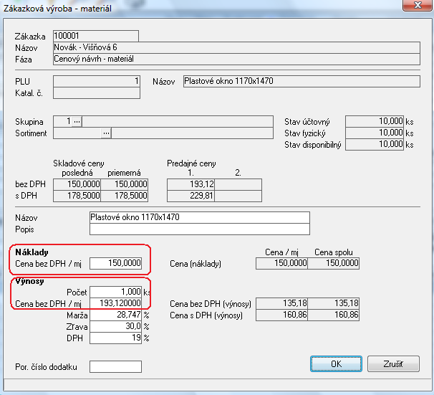Click the Zákazka number field
This screenshot has height=395, width=434.
click(95, 36)
